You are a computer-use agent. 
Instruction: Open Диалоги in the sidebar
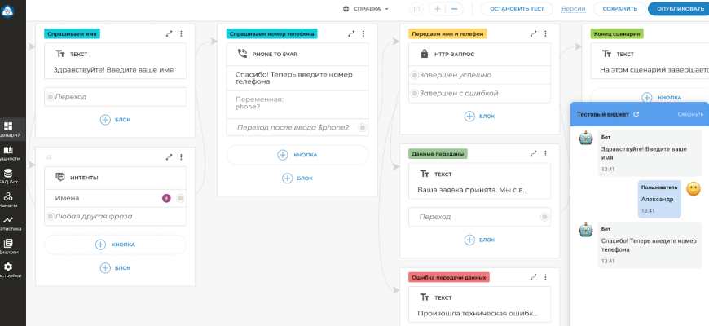(x=8, y=246)
